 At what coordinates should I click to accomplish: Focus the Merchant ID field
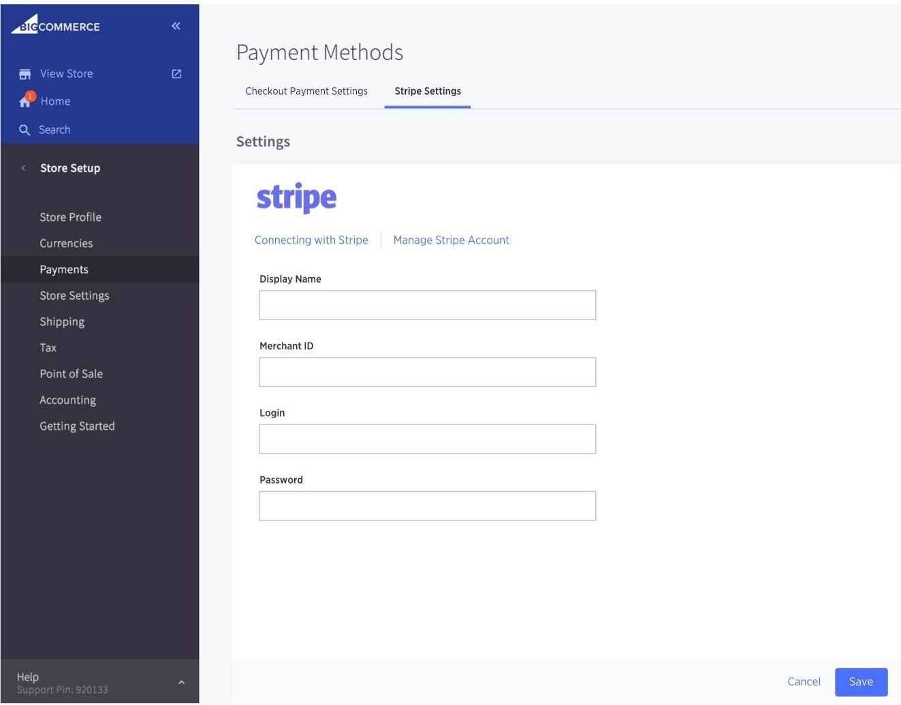click(x=427, y=372)
